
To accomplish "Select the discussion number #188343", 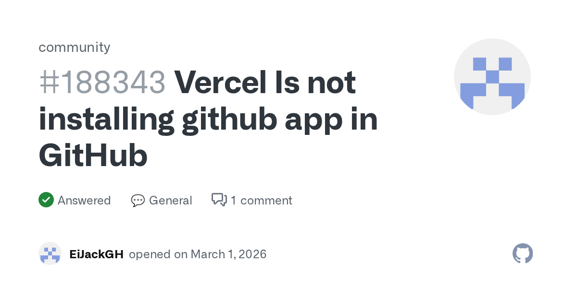I will 102,83.
